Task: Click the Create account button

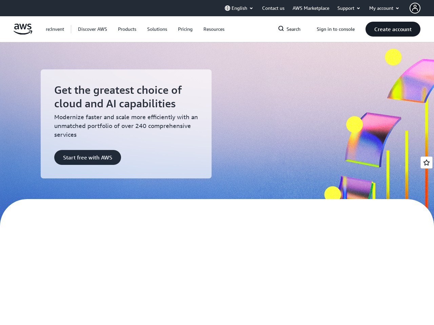Action: coord(393,29)
